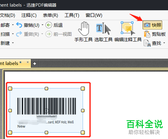Expand the 扫描 dropdown arrow

(13, 34)
